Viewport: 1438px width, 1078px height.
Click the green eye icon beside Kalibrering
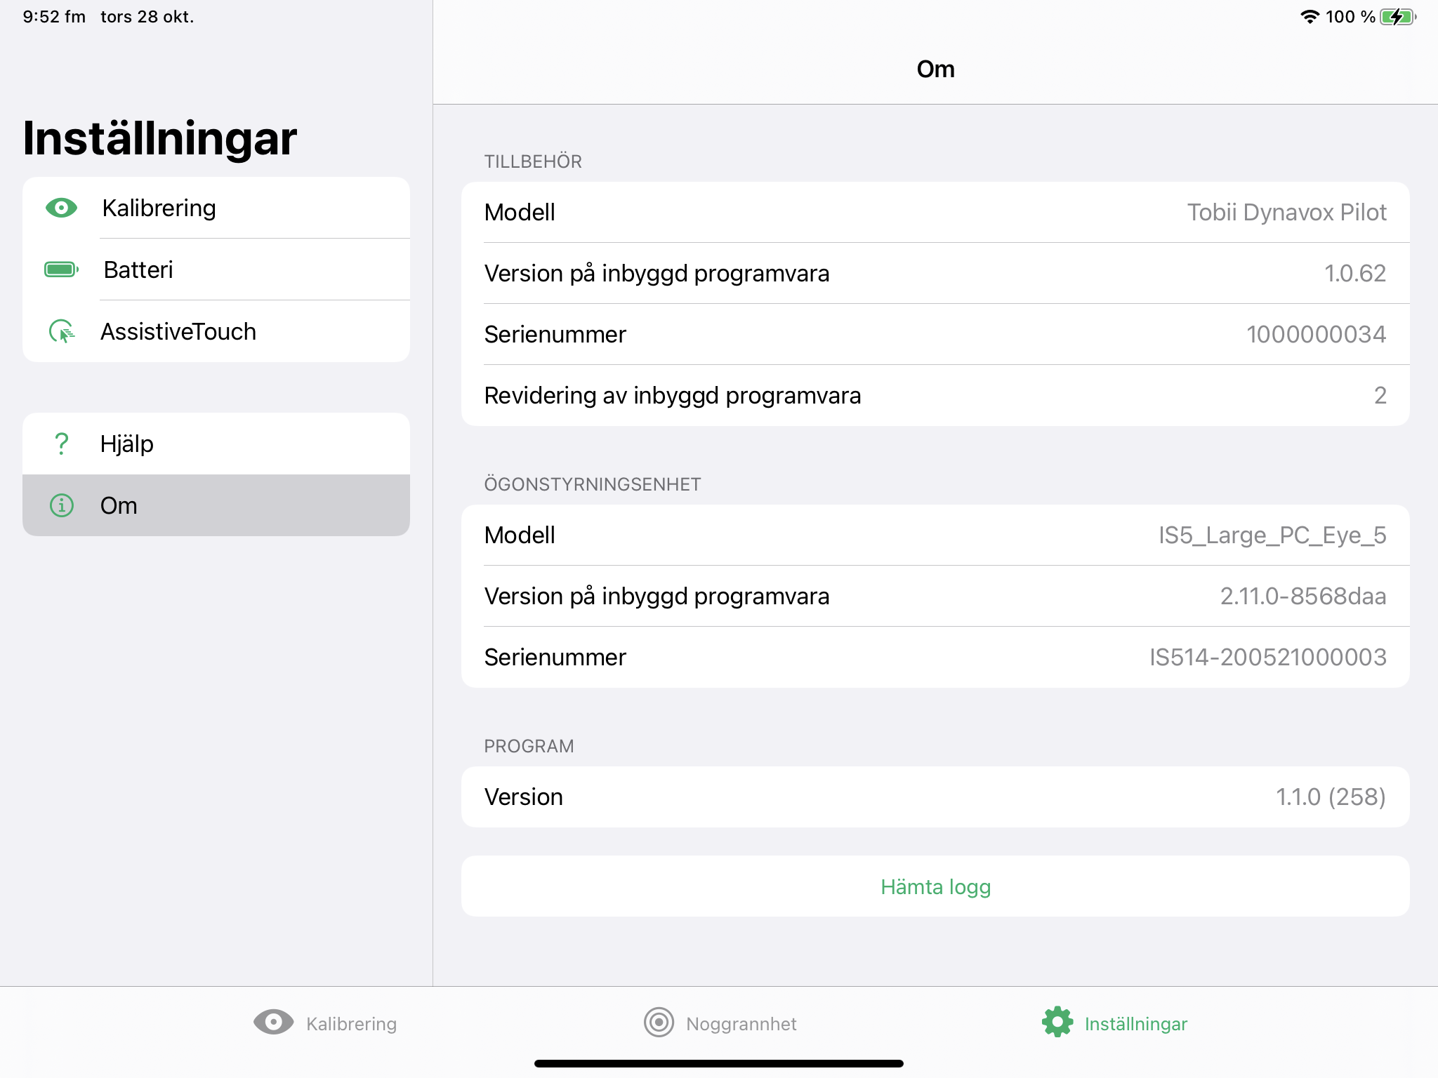click(x=62, y=208)
